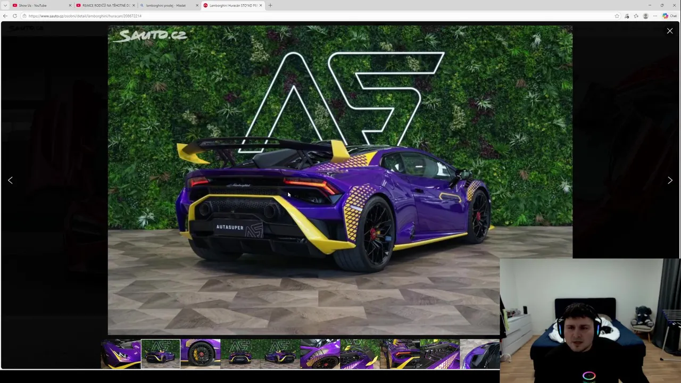Viewport: 681px width, 383px height.
Task: Go back one page in browser
Action: click(x=5, y=16)
